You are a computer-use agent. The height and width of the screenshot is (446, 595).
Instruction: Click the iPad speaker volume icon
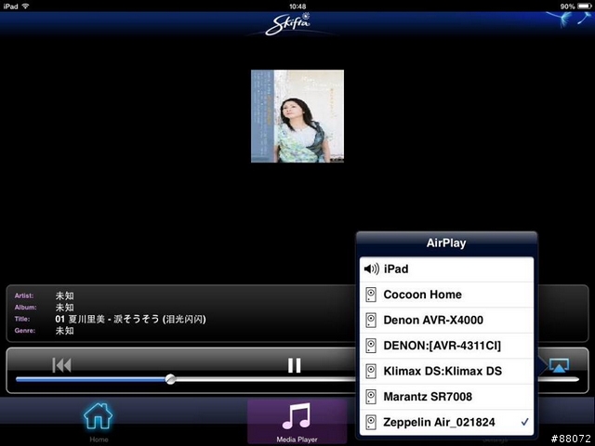(372, 269)
